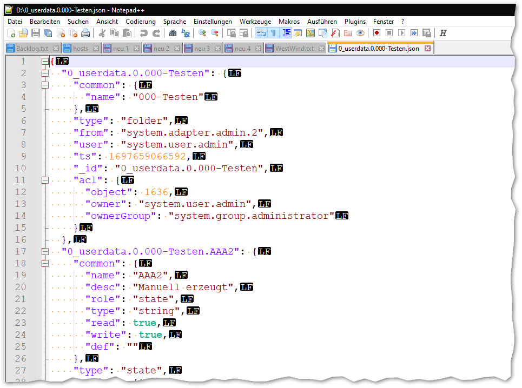The width and height of the screenshot is (522, 388).
Task: Open Find with the binoculars icon
Action: point(173,34)
